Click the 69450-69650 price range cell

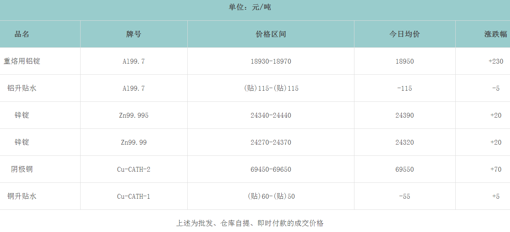pos(271,169)
